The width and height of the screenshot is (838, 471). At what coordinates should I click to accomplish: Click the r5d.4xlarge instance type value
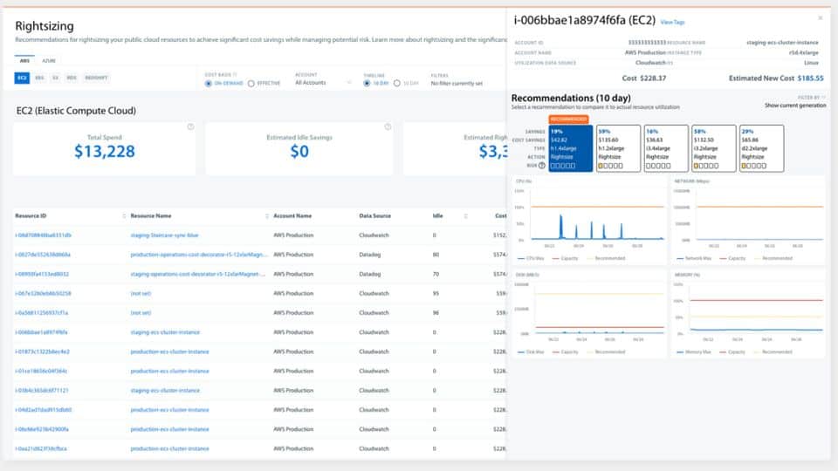(804, 53)
